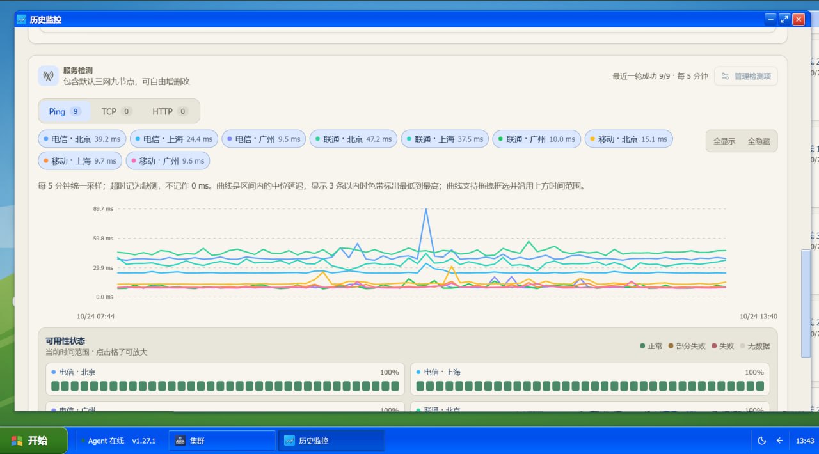This screenshot has width=819, height=454.
Task: Click the 59.8 ms axis label
Action: [x=103, y=239]
